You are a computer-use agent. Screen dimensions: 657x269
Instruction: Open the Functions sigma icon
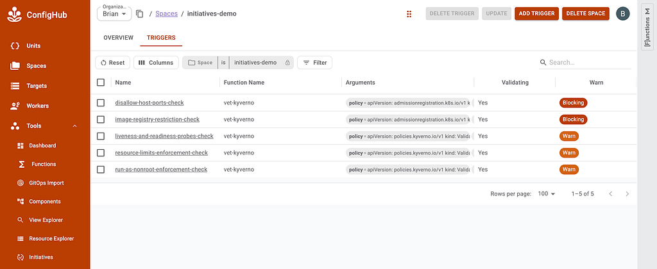pyautogui.click(x=21, y=165)
